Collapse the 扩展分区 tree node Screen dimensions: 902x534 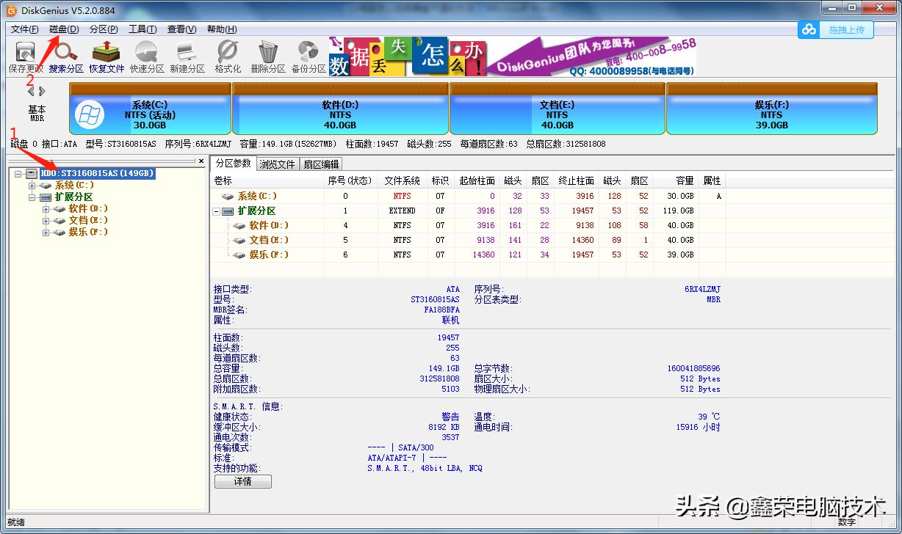click(32, 197)
